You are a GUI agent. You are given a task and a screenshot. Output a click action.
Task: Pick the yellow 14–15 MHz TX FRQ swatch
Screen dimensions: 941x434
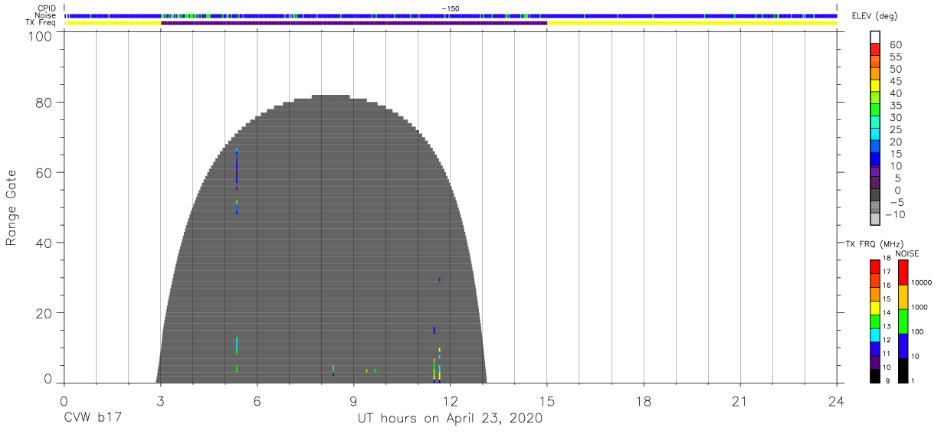pos(875,308)
